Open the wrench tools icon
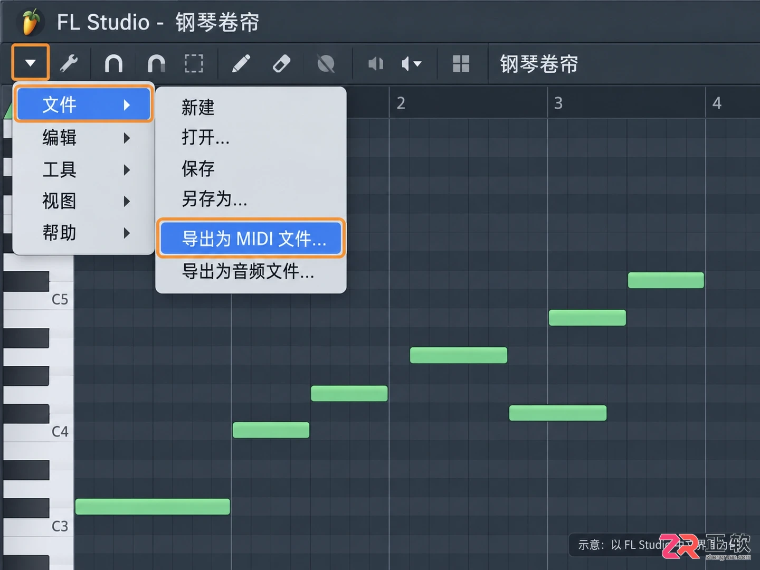 click(x=69, y=63)
